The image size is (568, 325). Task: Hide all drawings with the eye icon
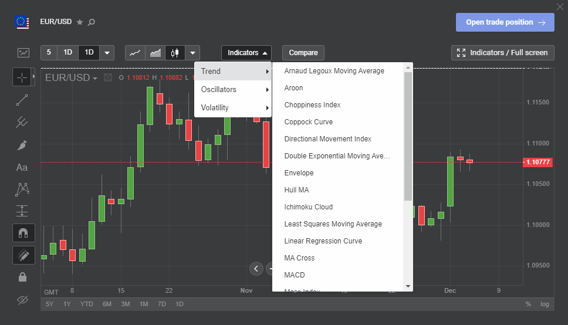(23, 300)
